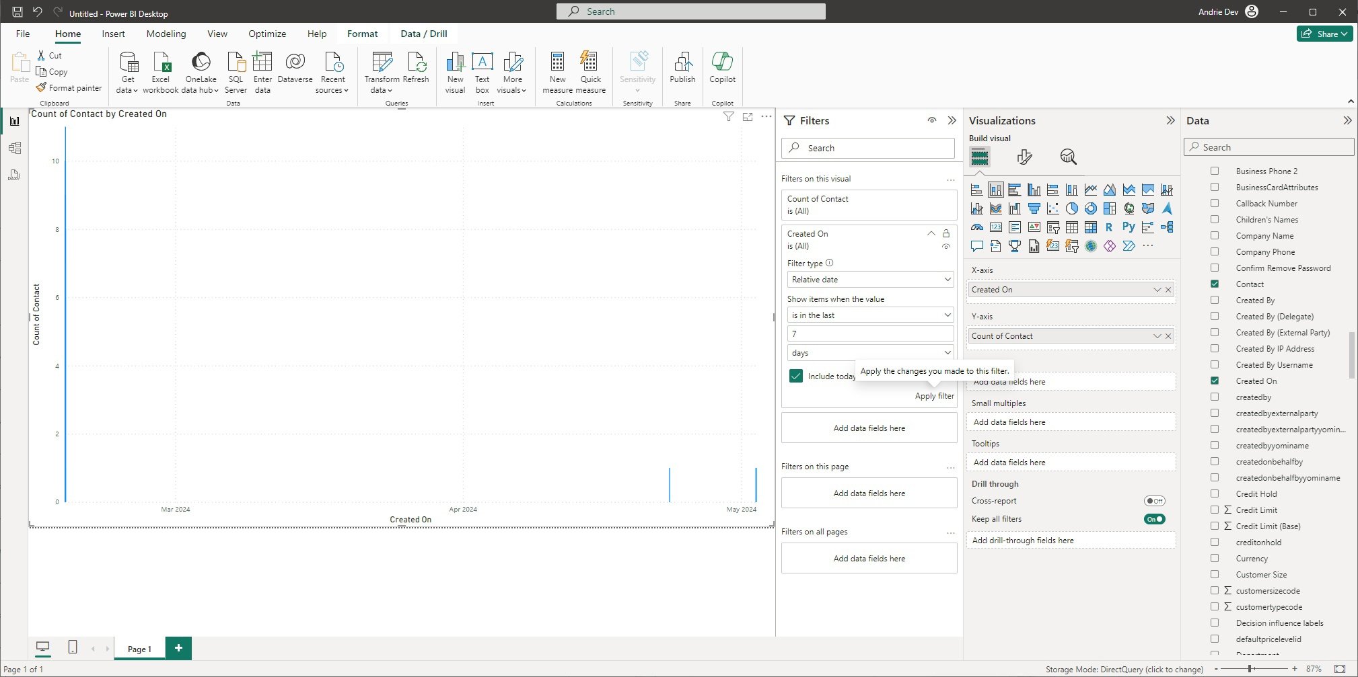Image resolution: width=1358 pixels, height=677 pixels.
Task: Turn off Keep all filters toggle
Action: click(x=1154, y=519)
